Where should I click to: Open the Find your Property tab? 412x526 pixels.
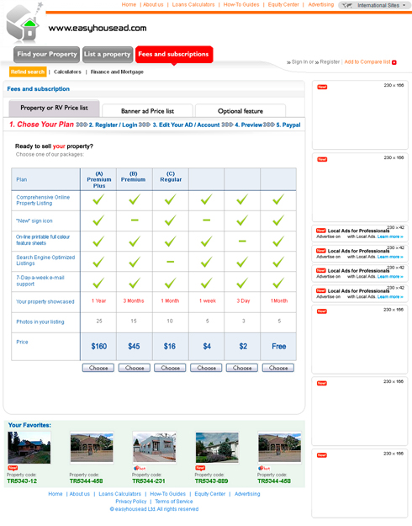click(46, 55)
